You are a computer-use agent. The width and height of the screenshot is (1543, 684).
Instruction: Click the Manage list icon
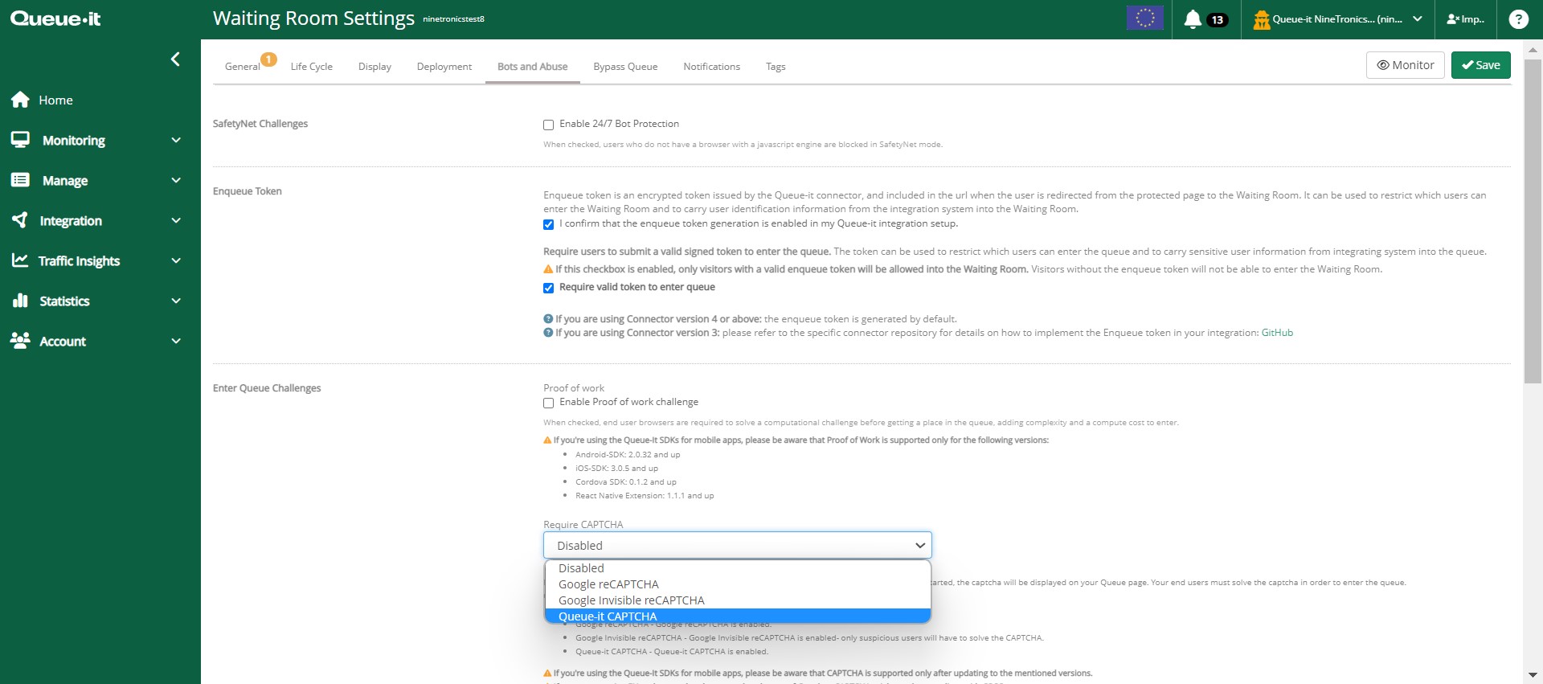[x=20, y=180]
